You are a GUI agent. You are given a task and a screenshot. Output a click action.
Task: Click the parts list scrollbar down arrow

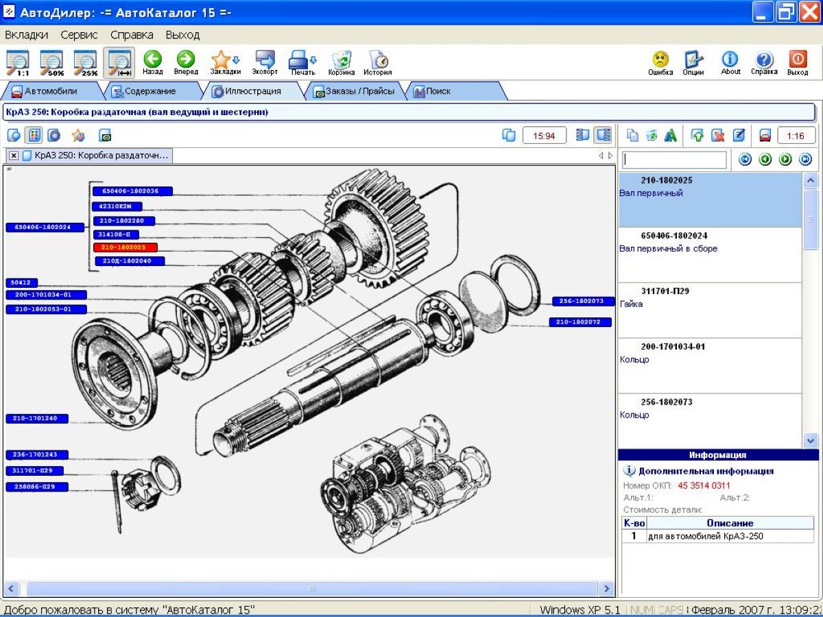click(x=810, y=441)
